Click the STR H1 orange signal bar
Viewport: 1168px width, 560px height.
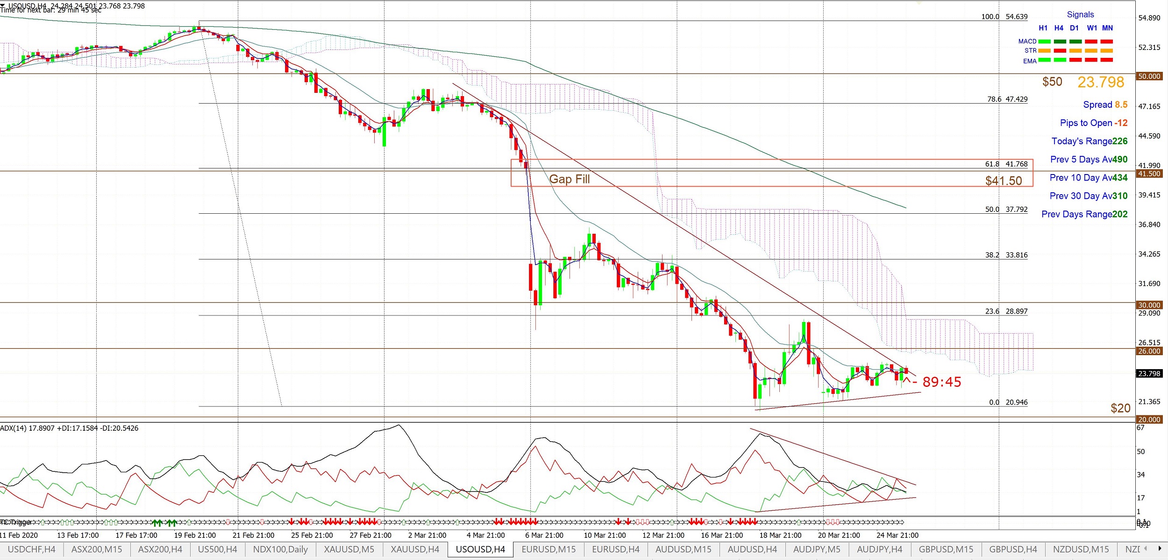1044,50
